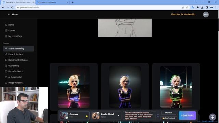The height and width of the screenshot is (123, 219).
Task: Click the Render Model thumbnail picture
Action: point(96,115)
